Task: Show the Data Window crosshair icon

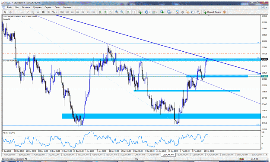Action: (x=183, y=12)
